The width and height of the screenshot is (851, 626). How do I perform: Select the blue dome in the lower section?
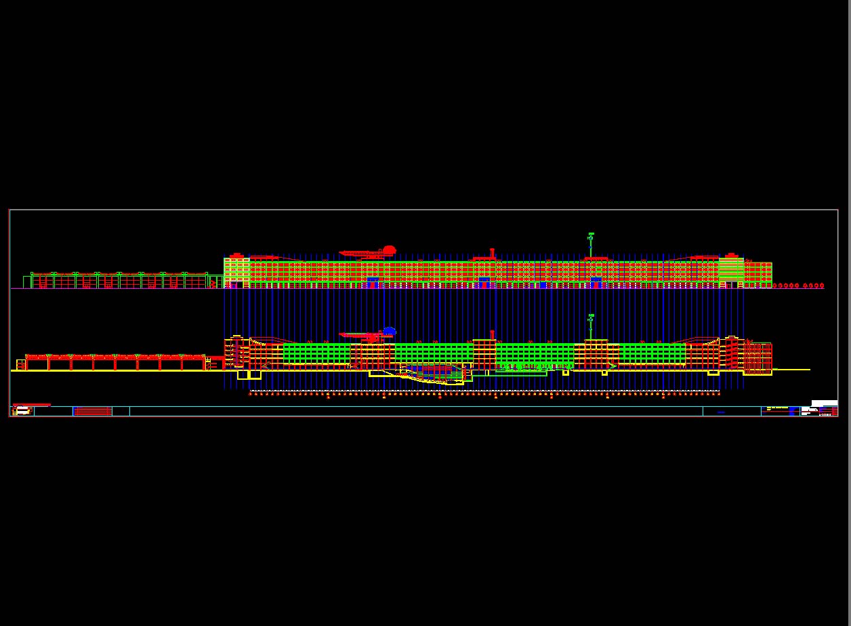point(389,332)
